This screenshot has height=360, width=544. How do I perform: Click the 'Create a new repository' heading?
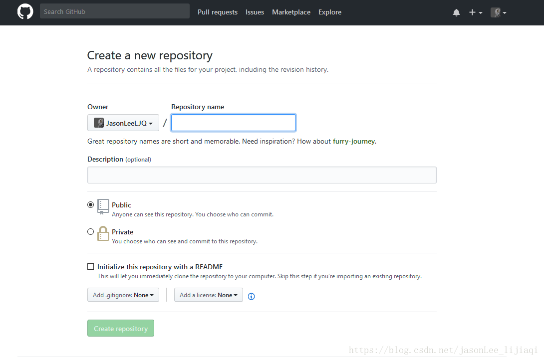coord(150,55)
